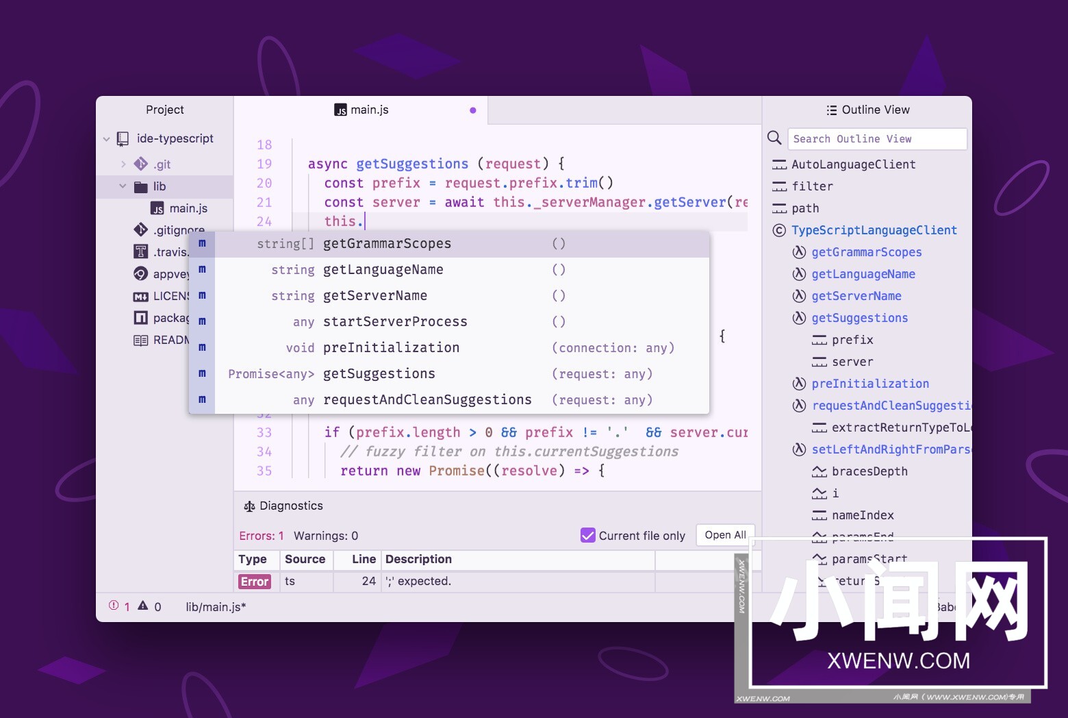Image resolution: width=1068 pixels, height=718 pixels.
Task: Click the package file icon
Action: (x=140, y=317)
